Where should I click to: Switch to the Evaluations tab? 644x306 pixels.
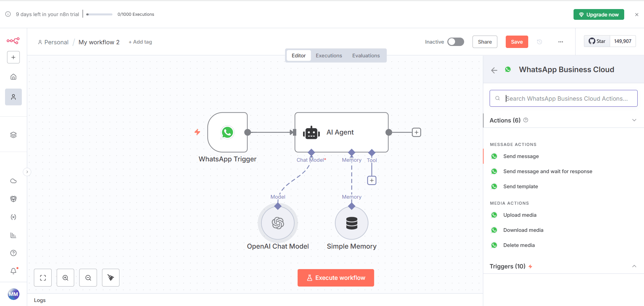coord(366,56)
